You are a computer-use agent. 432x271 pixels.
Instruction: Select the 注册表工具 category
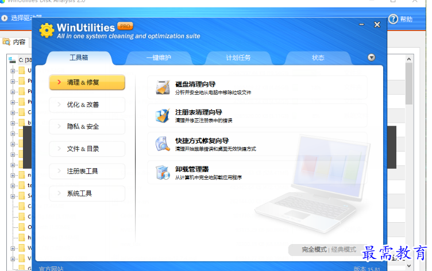coord(87,171)
